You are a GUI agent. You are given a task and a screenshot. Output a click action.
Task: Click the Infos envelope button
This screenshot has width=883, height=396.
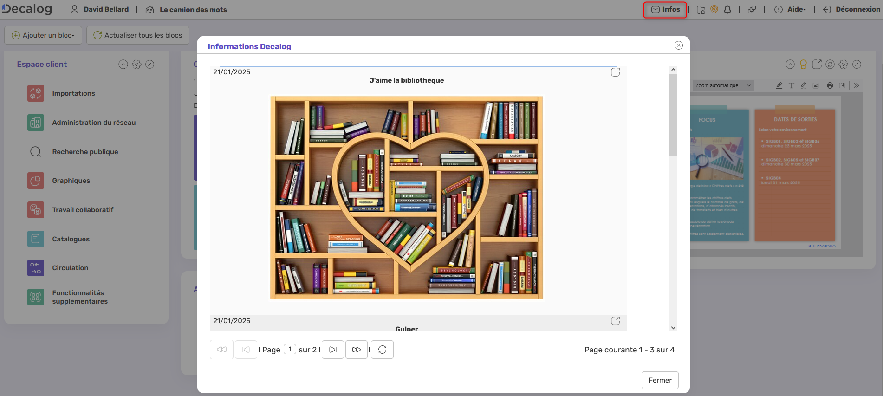pos(665,10)
